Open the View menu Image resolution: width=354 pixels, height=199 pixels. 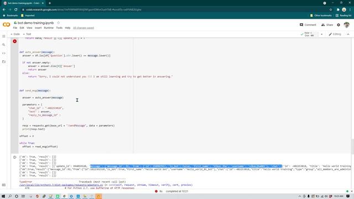point(29,28)
